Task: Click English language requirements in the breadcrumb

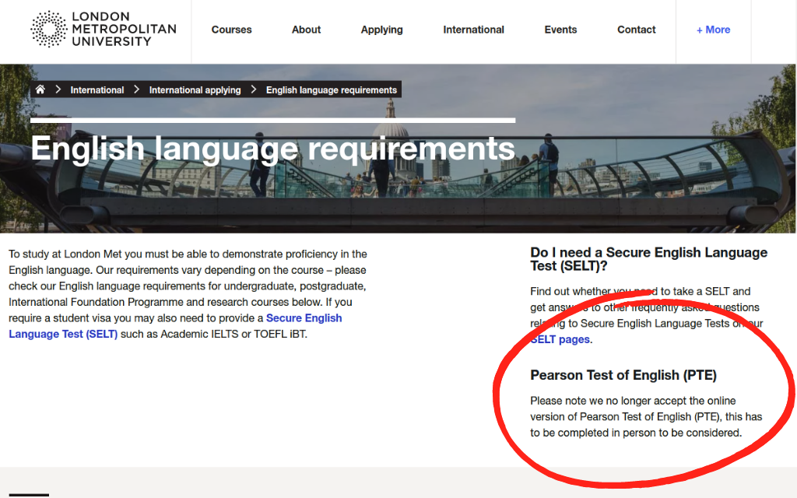Action: [x=331, y=89]
